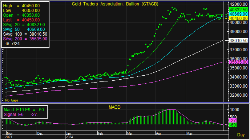
Task: Click the pink -27 MACD axis tag
Action: (233, 121)
